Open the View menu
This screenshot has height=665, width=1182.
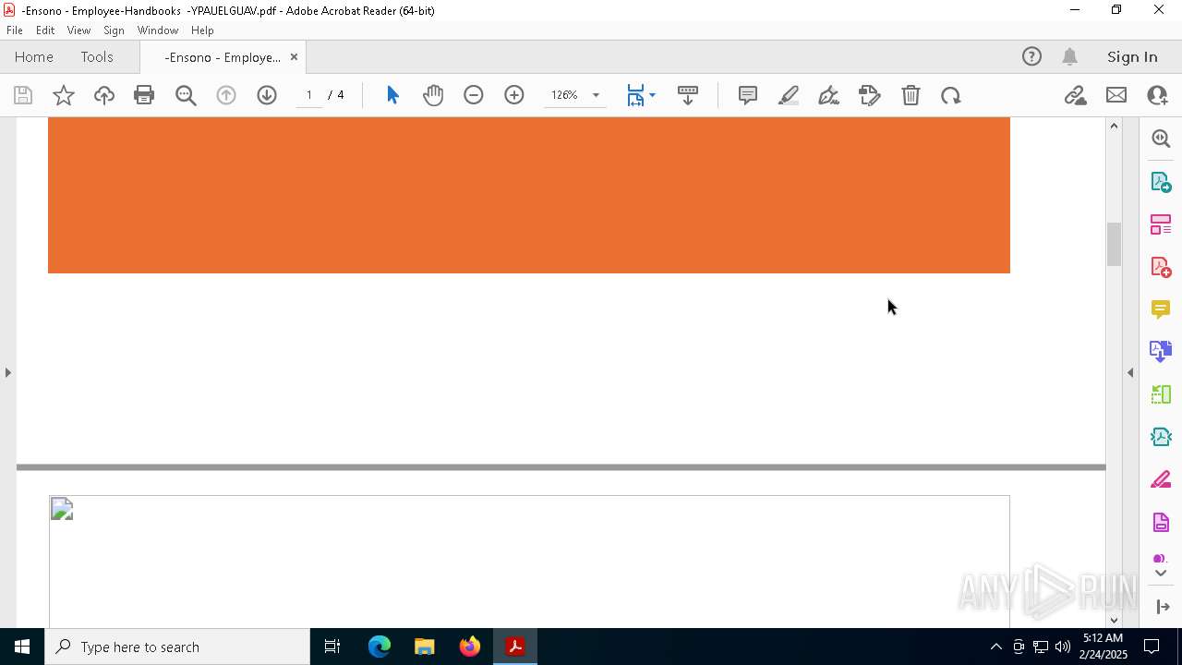78,30
